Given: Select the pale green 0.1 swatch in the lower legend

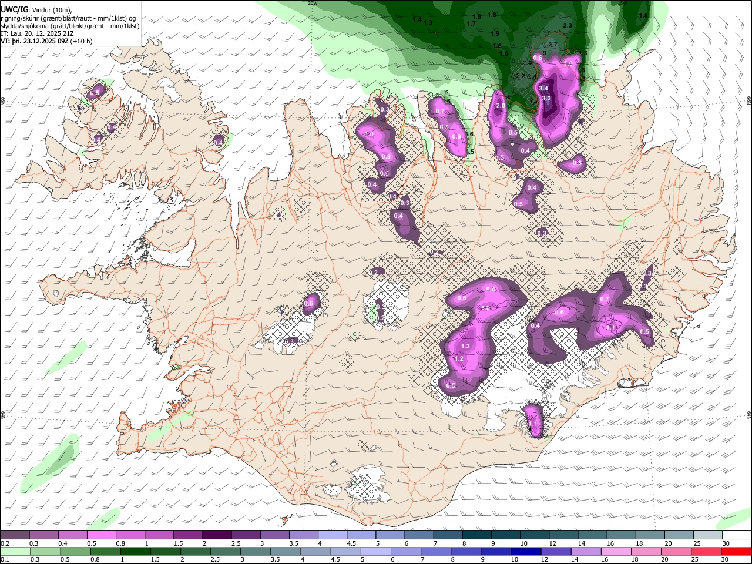Looking at the screenshot, I should pyautogui.click(x=15, y=551).
